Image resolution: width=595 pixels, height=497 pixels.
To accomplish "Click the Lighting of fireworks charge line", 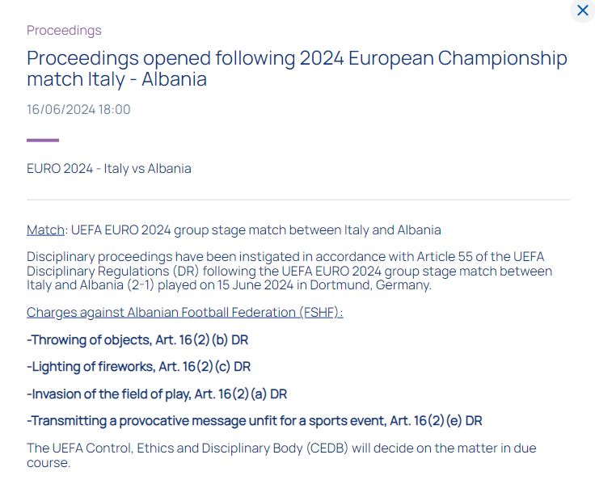I will tap(138, 367).
